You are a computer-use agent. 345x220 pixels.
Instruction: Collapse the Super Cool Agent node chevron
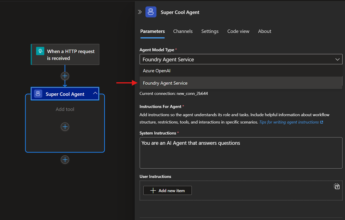95,94
